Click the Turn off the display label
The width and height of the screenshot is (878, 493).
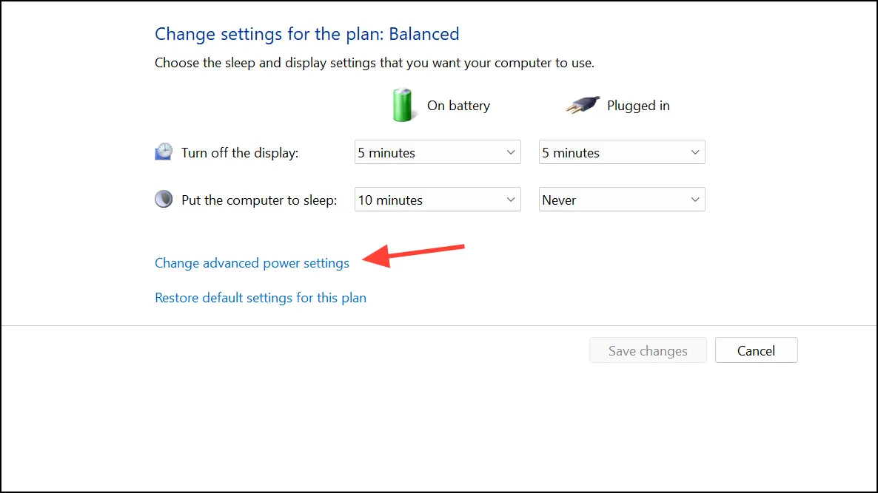(240, 152)
